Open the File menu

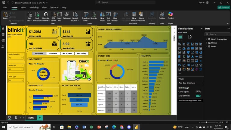click(x=5, y=7)
